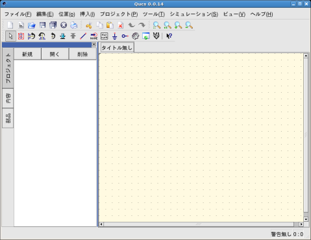This screenshot has height=240, width=311.
Task: Open the 編集(E) menu
Action: coord(45,14)
